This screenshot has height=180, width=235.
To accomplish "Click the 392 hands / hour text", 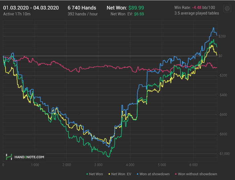I will [x=83, y=14].
